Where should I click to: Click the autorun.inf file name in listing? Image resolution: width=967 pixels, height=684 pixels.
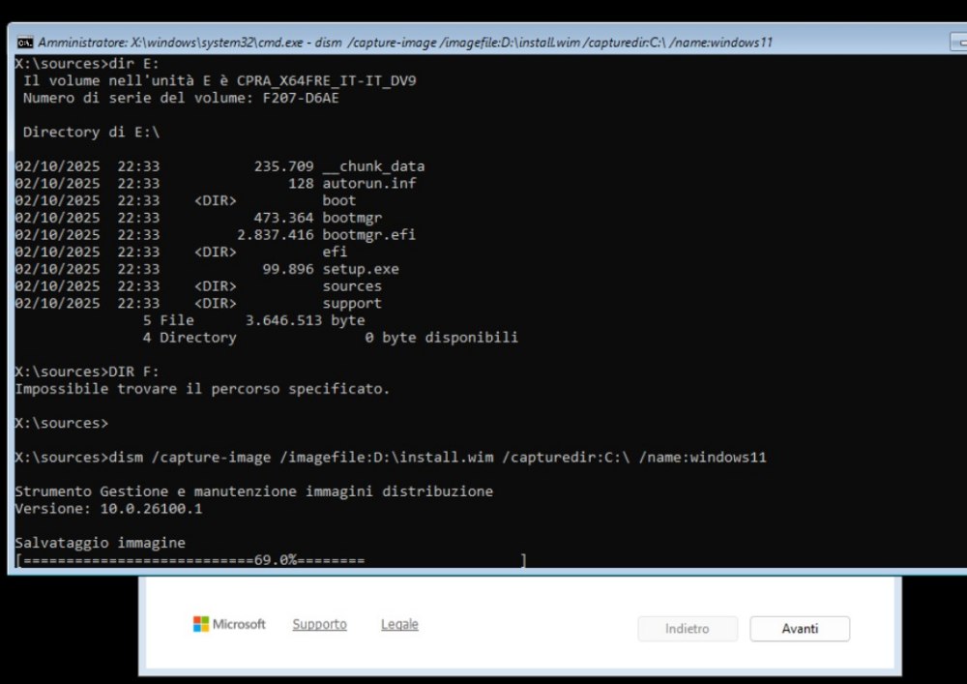(x=368, y=183)
